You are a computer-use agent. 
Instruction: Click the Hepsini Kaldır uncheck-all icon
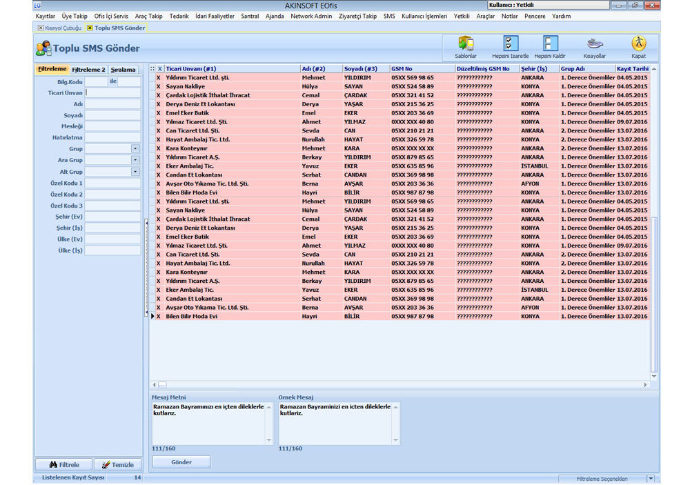(x=550, y=47)
